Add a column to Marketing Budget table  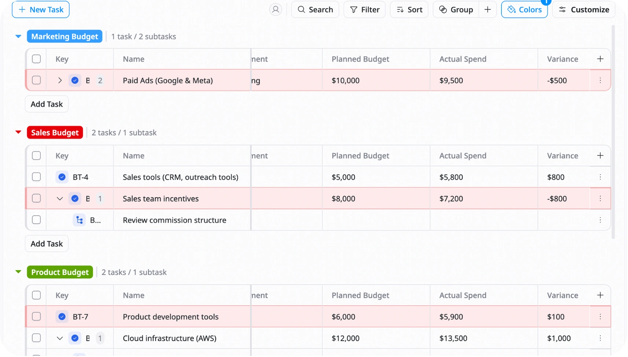tap(600, 59)
